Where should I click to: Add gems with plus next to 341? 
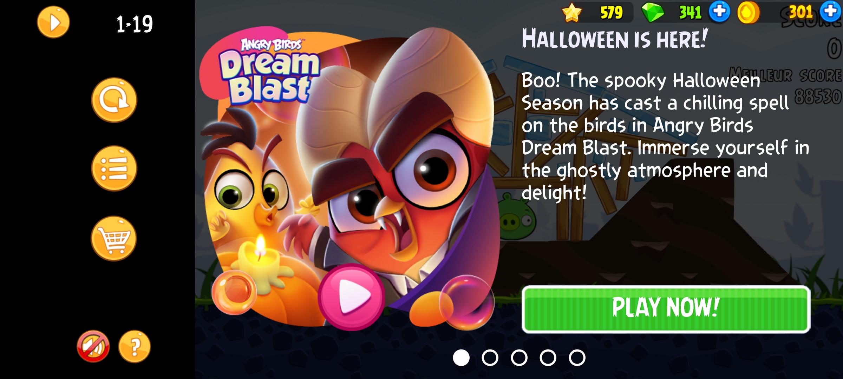719,12
